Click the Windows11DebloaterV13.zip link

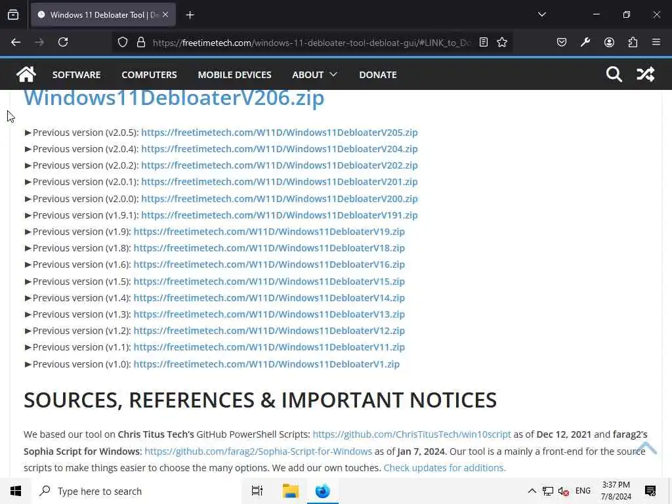[269, 314]
